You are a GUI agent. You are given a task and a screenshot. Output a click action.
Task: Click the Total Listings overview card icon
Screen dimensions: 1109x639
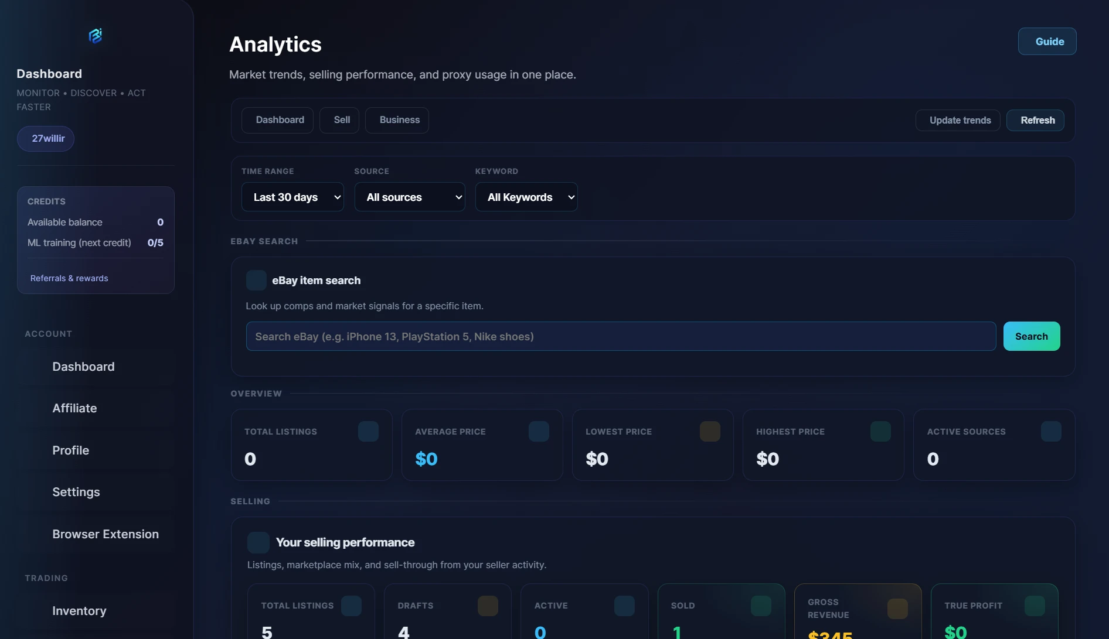click(x=368, y=432)
